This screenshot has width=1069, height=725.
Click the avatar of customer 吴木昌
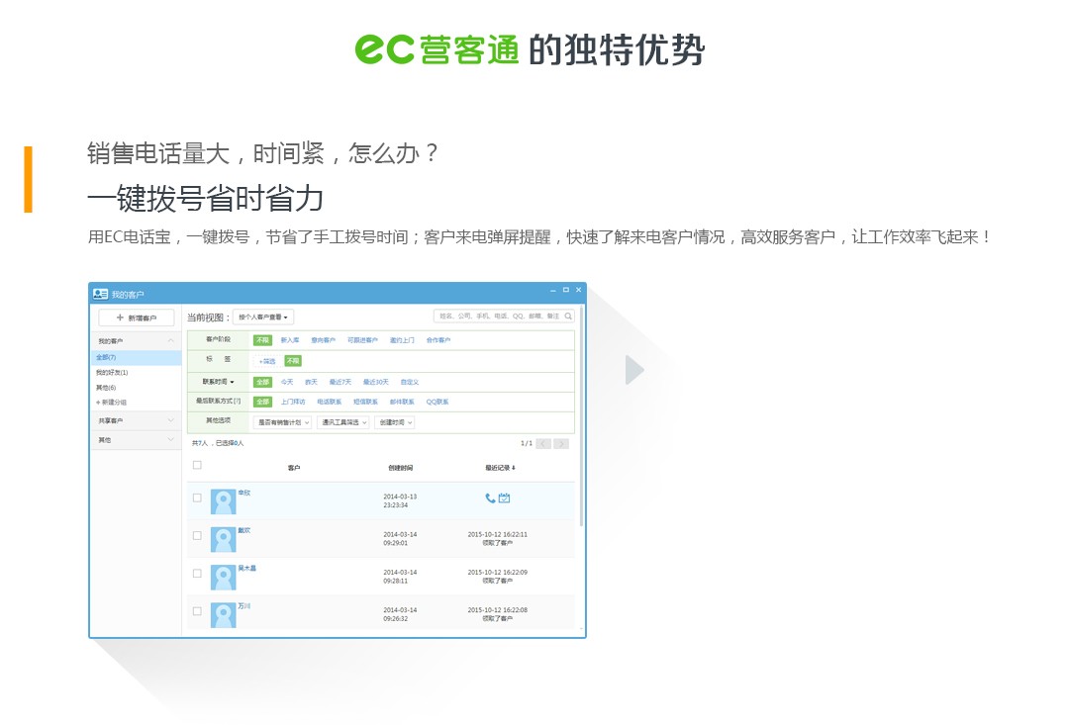click(x=223, y=578)
